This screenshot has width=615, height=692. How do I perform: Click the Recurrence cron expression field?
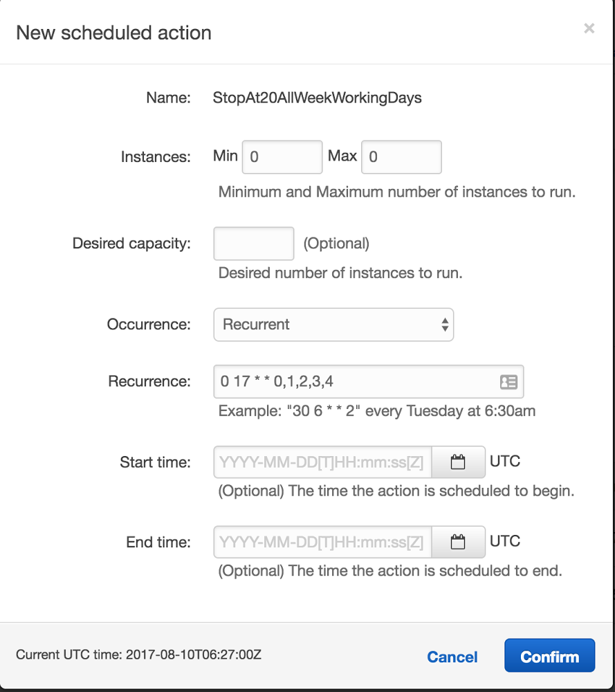(x=353, y=381)
